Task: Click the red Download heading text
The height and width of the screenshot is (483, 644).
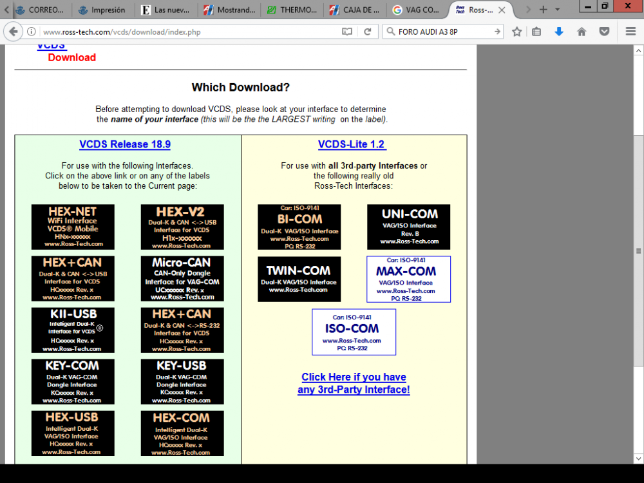Action: point(72,57)
